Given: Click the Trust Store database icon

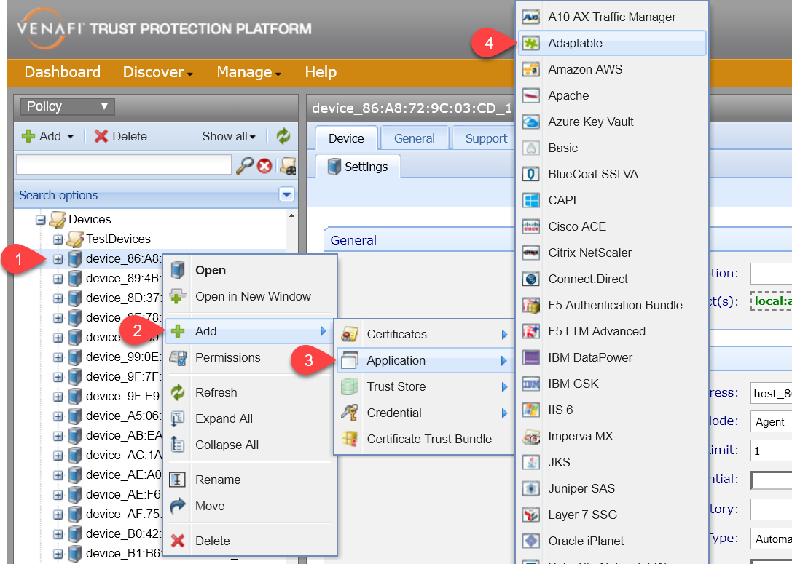Looking at the screenshot, I should (x=350, y=386).
